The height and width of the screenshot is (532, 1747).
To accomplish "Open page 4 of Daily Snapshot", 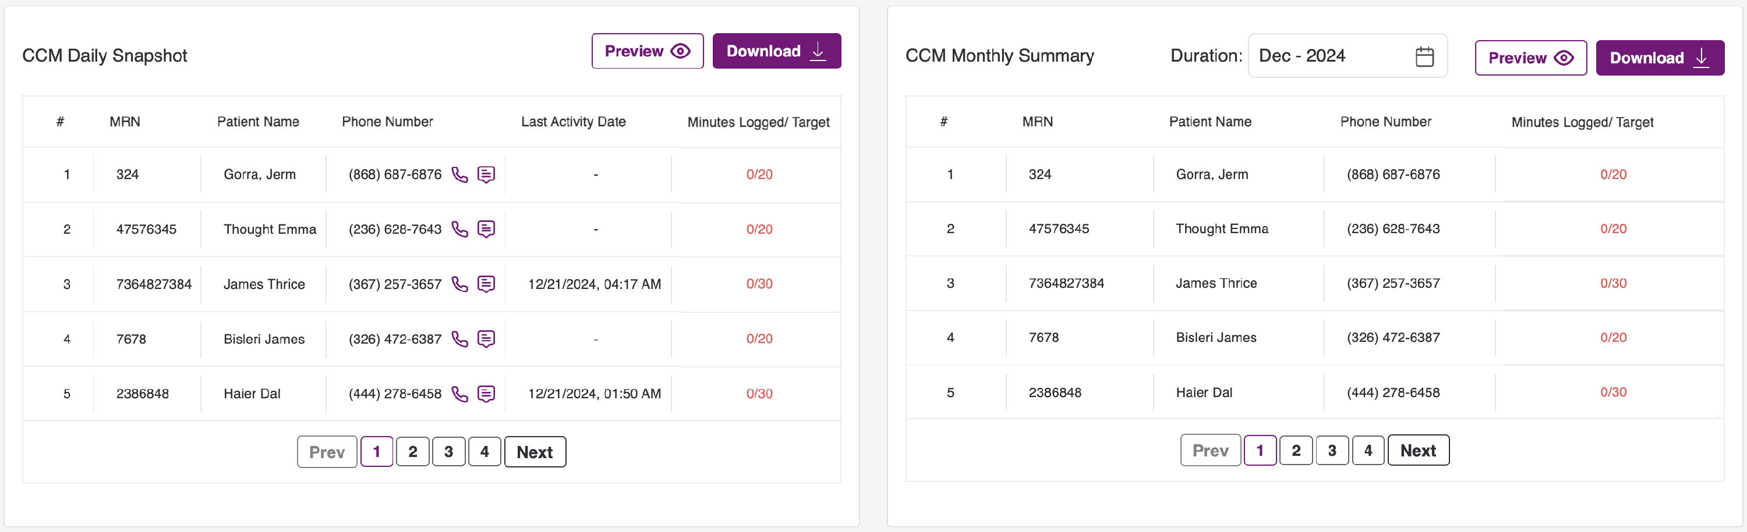I will tap(485, 451).
